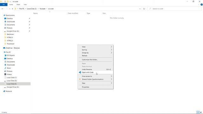Go up one folder level arrow
Image resolution: width=203 pixels, height=114 pixels.
[12, 9]
